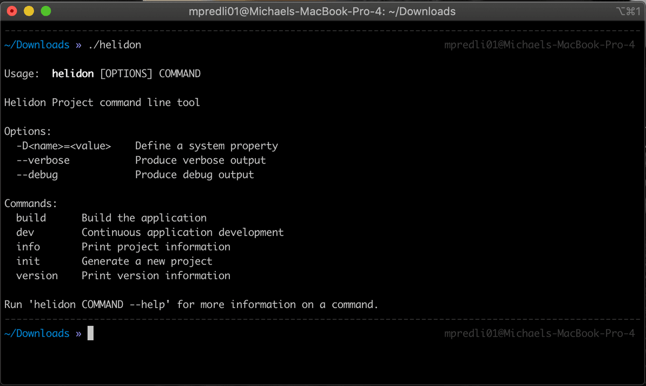Click the bottom-right 'mpredli01@Michaels-MacBook-Pro-4' host label
Screen dimensions: 646x386
point(540,334)
